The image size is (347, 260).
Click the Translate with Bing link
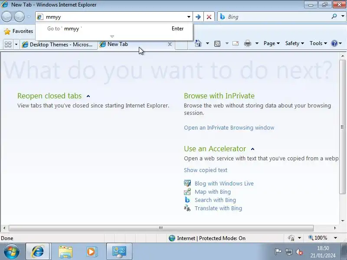tap(219, 208)
